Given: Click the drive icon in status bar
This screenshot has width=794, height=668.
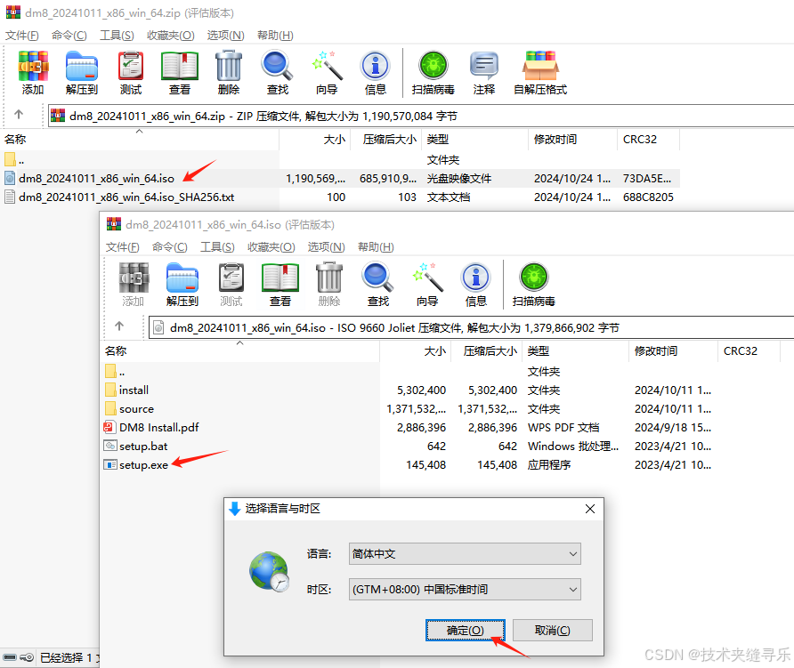Looking at the screenshot, I should 10,657.
